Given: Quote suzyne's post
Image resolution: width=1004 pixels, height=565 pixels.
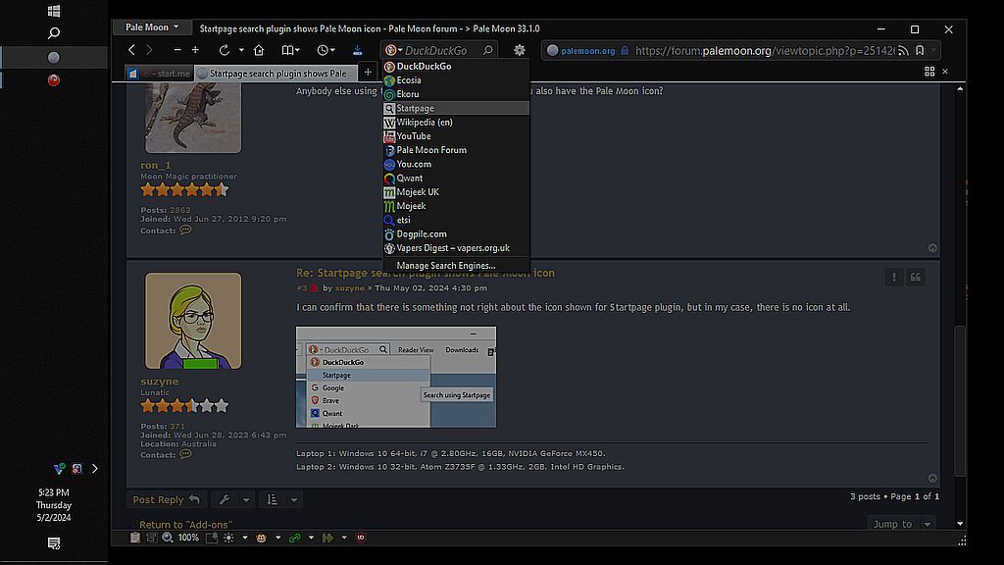Looking at the screenshot, I should [916, 277].
